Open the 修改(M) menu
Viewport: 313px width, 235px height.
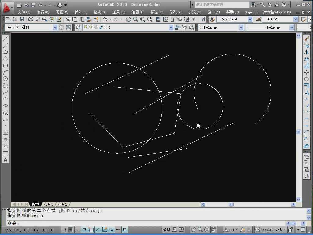(176, 12)
